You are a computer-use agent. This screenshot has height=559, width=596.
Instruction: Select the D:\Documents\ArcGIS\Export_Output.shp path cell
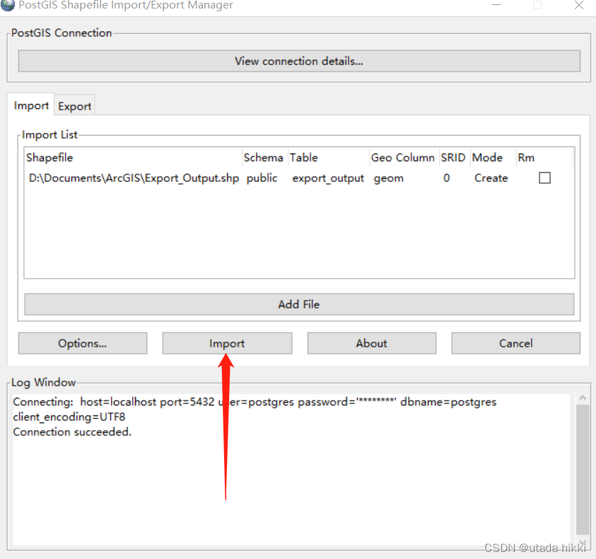pyautogui.click(x=134, y=178)
